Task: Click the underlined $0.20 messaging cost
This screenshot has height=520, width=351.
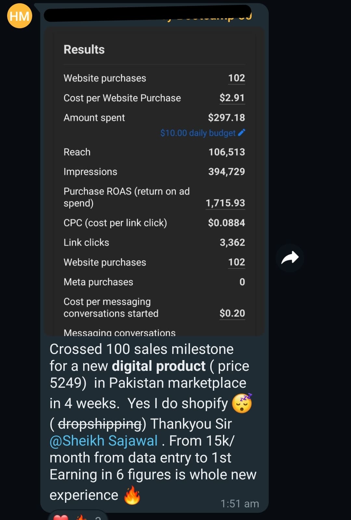Action: tap(232, 313)
